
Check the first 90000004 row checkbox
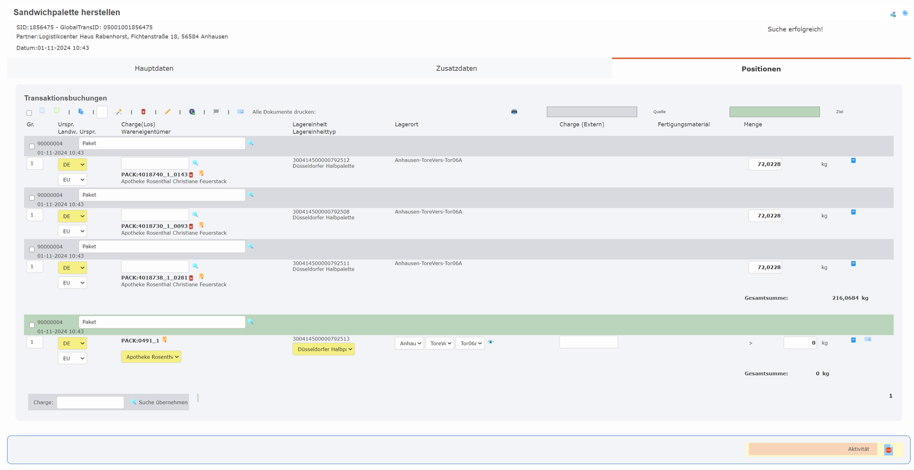pyautogui.click(x=32, y=146)
